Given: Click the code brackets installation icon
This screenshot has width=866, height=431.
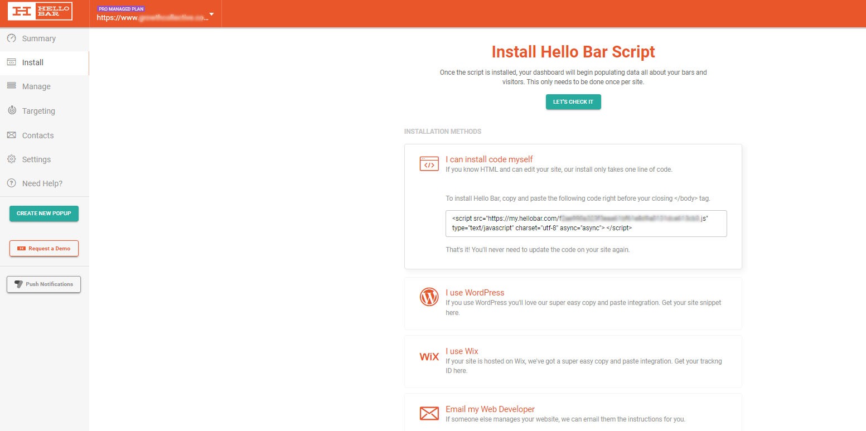Looking at the screenshot, I should tap(429, 163).
